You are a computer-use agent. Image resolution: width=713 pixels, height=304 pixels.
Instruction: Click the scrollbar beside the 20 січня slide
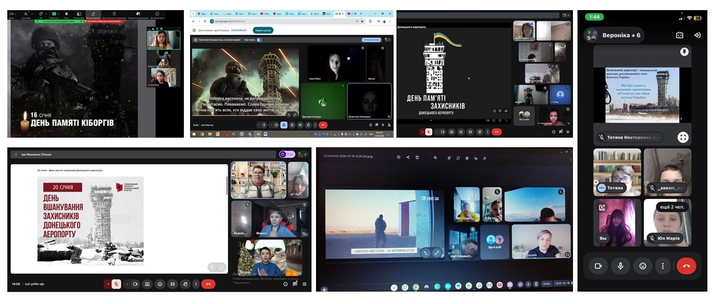[x=227, y=185]
